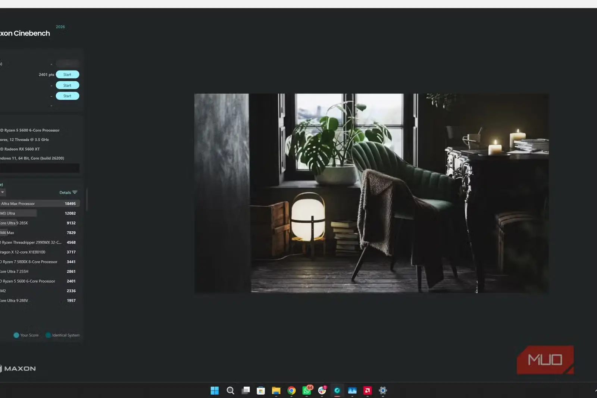Open WhatsApp from the taskbar

(x=307, y=390)
